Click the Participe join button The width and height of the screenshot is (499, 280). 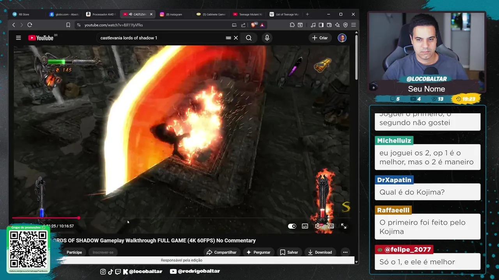[x=74, y=252]
